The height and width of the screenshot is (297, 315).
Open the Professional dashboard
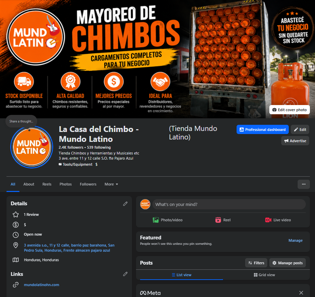(262, 130)
